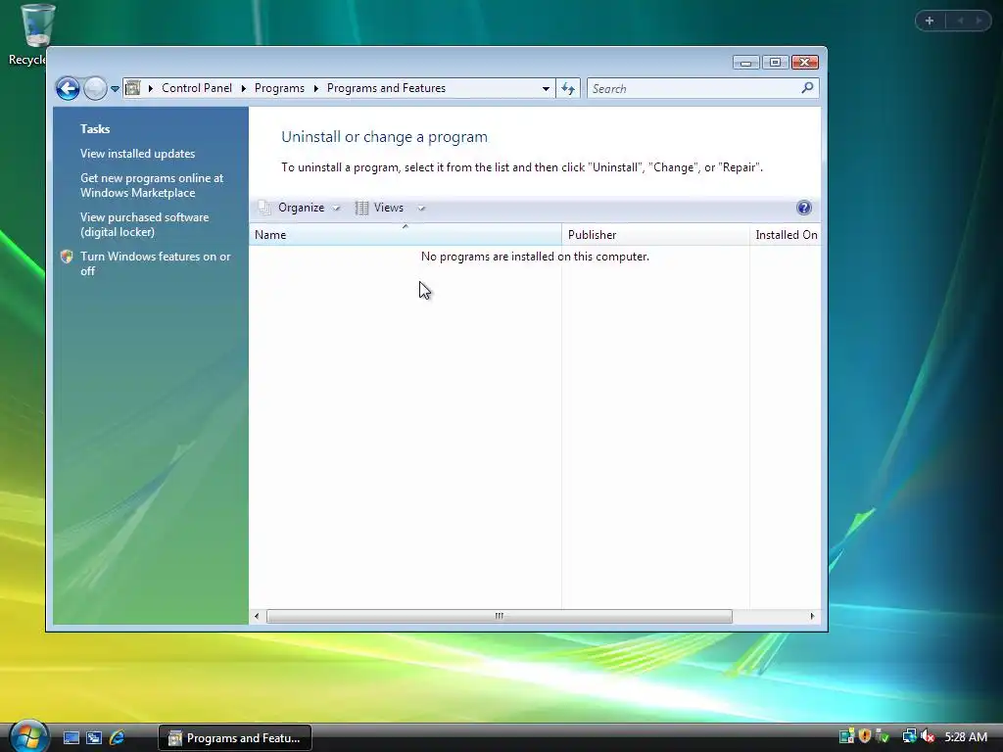Image resolution: width=1003 pixels, height=752 pixels.
Task: Expand arrow before Programs and Features breadcrumb
Action: (316, 88)
